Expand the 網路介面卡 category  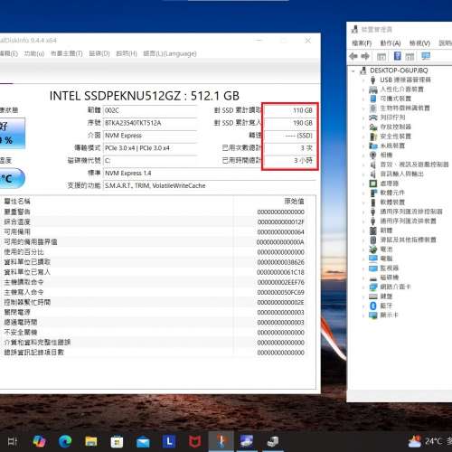tap(363, 287)
